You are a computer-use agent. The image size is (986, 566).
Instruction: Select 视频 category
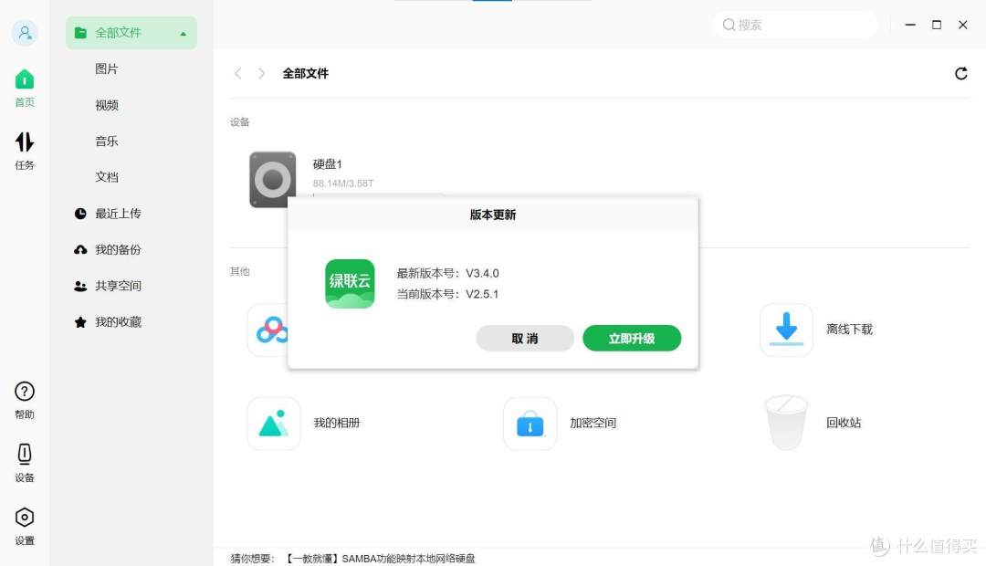107,105
